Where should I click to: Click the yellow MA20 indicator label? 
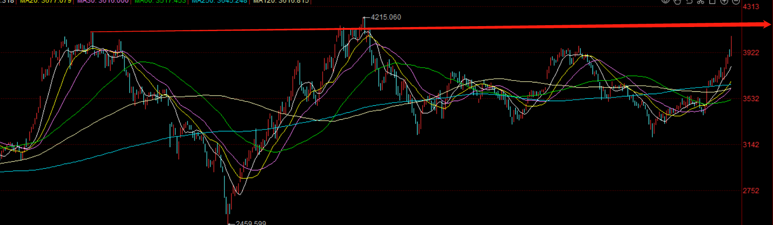45,1
